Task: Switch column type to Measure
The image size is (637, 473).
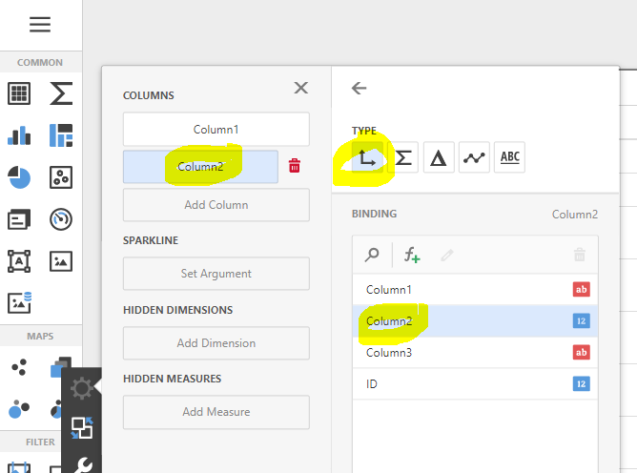Action: pos(403,158)
